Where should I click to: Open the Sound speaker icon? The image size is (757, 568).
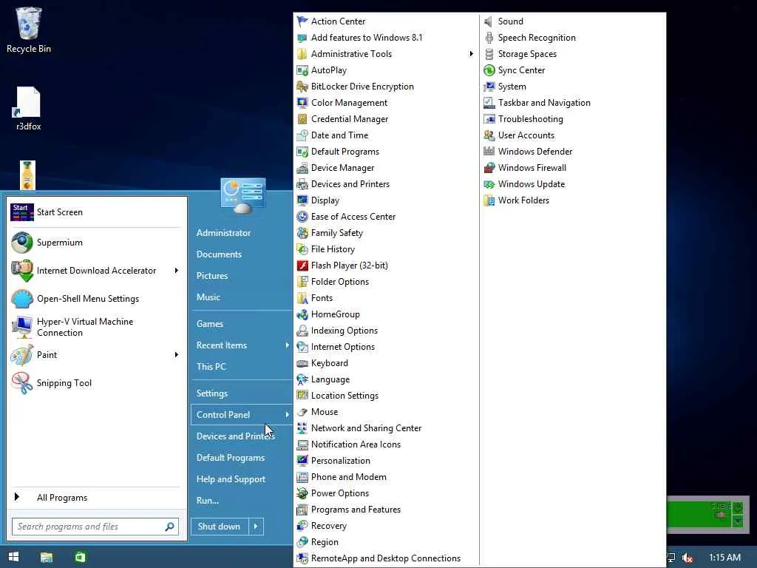[489, 21]
